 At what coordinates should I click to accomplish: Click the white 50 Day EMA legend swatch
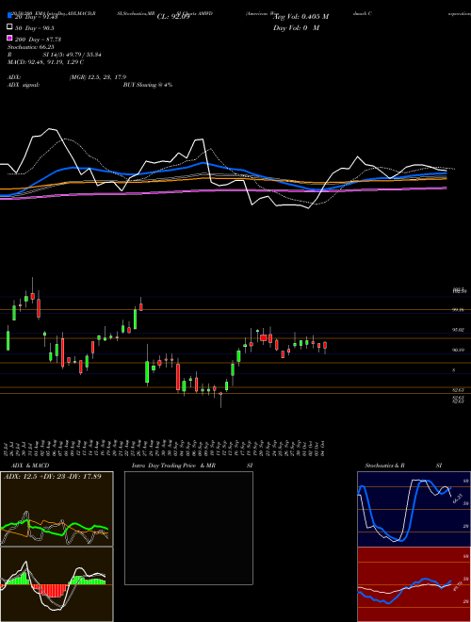[x=10, y=27]
